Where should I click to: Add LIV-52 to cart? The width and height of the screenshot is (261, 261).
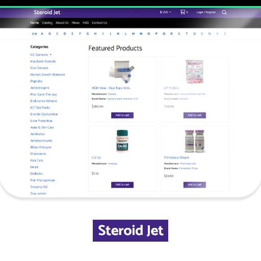122,185
